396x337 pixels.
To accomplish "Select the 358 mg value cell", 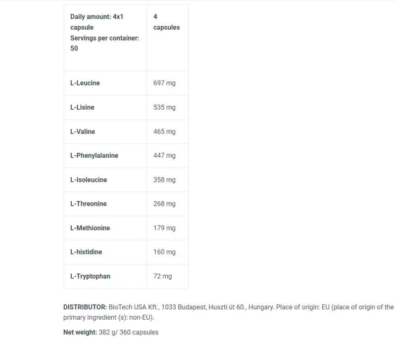I will (164, 180).
